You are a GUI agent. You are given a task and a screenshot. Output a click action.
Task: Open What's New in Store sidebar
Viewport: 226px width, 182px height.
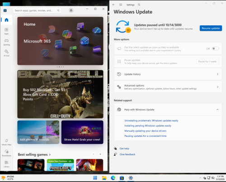(x=6, y=142)
